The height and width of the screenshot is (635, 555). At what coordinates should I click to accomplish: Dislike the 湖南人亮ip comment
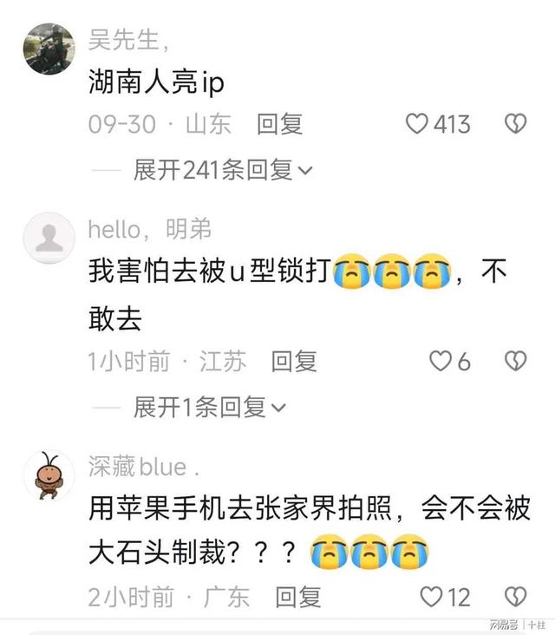(515, 123)
